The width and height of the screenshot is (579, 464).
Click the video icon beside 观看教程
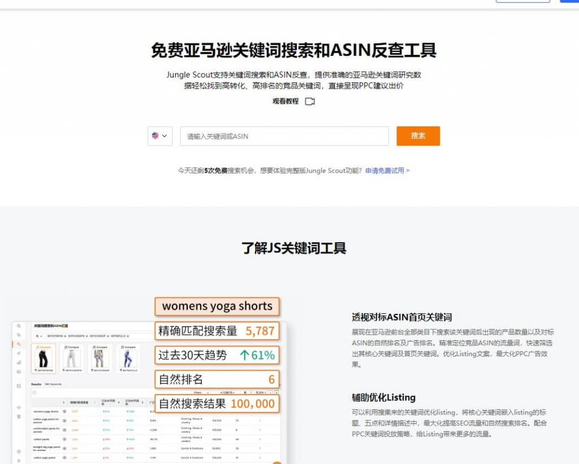(310, 102)
